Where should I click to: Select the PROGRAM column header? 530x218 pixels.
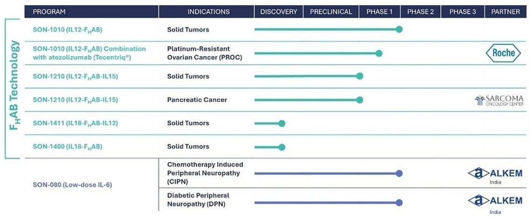click(x=49, y=12)
